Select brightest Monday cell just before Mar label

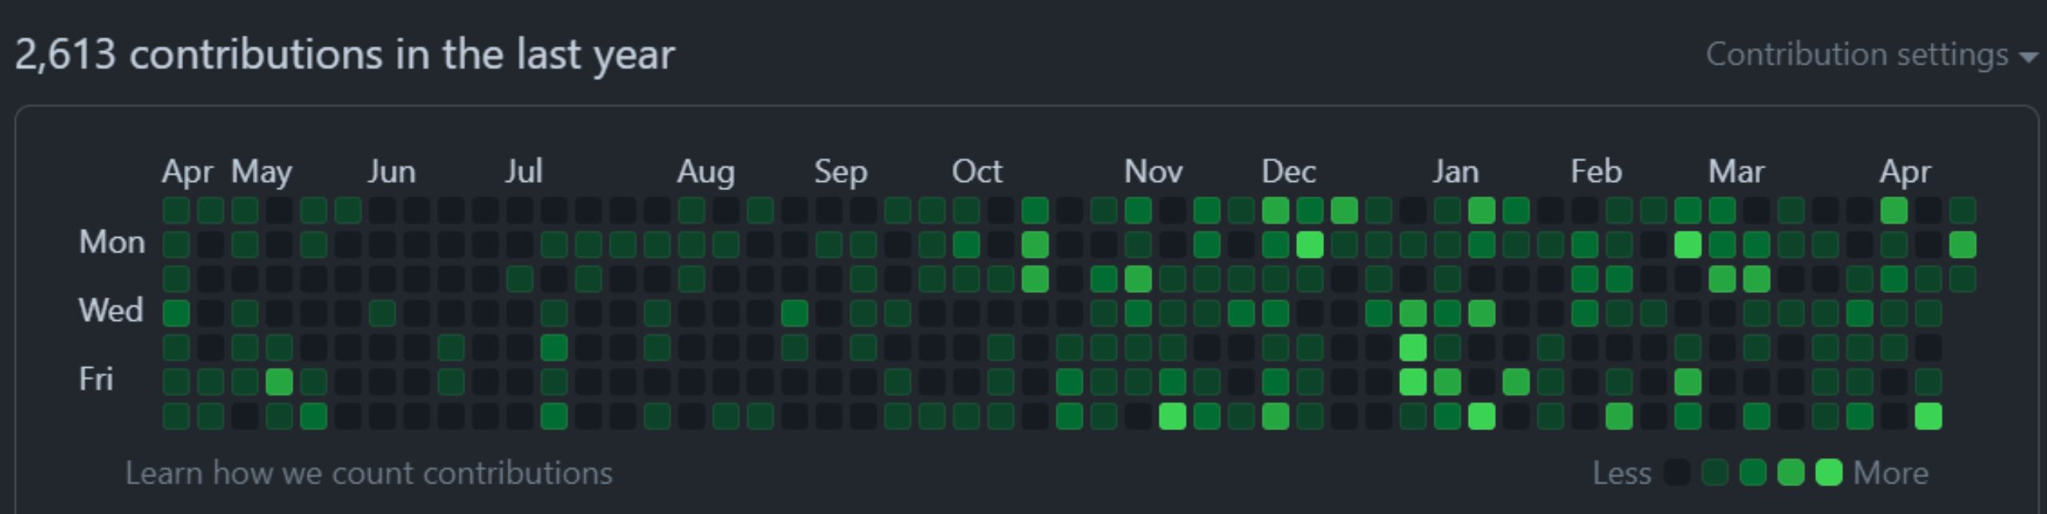click(x=1688, y=244)
